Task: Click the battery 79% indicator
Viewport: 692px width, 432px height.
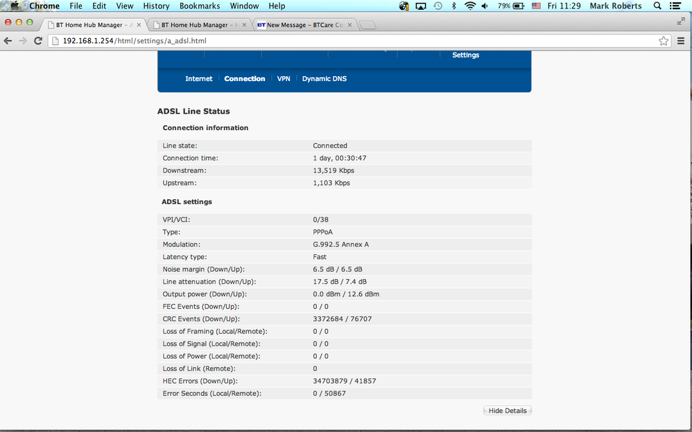Action: coord(511,6)
